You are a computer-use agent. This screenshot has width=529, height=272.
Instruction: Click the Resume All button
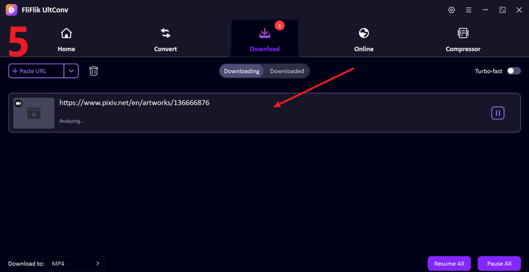point(449,263)
